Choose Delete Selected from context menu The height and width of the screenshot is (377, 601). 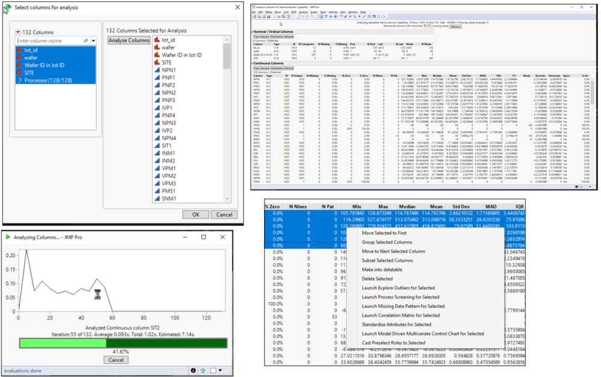coord(377,279)
